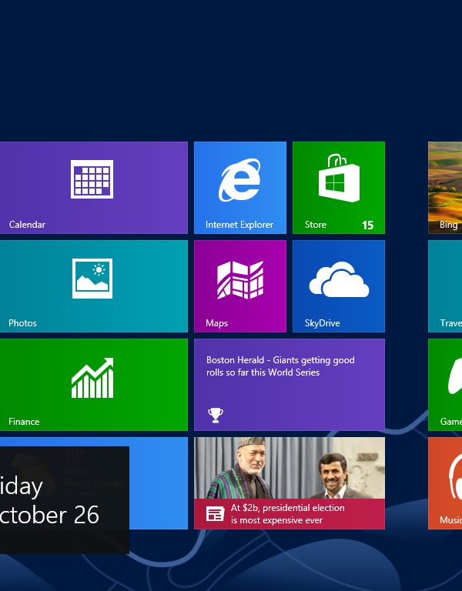Open the Store shopping bag icon
462x591 pixels.
click(339, 179)
